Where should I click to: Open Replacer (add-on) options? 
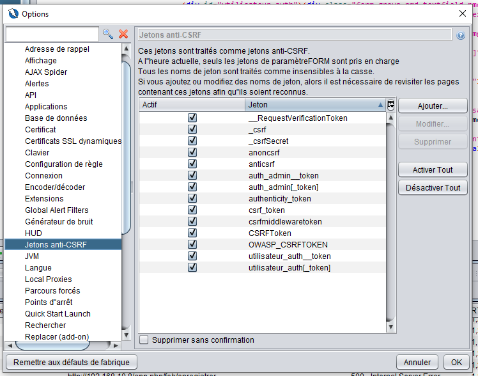(x=57, y=337)
